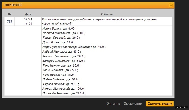Click the surrogate mother event question text
The height and width of the screenshot is (110, 189).
pyautogui.click(x=99, y=21)
